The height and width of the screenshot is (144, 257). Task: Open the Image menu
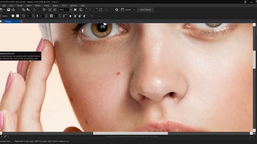(20, 6)
